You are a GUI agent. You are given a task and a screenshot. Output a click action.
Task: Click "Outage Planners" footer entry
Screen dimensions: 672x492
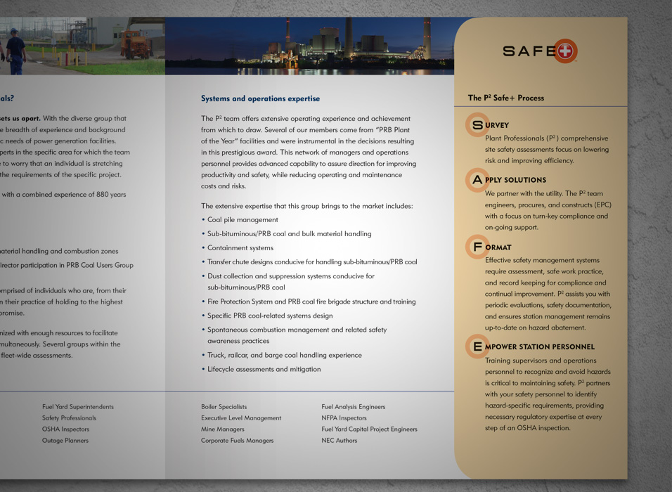[x=65, y=441]
